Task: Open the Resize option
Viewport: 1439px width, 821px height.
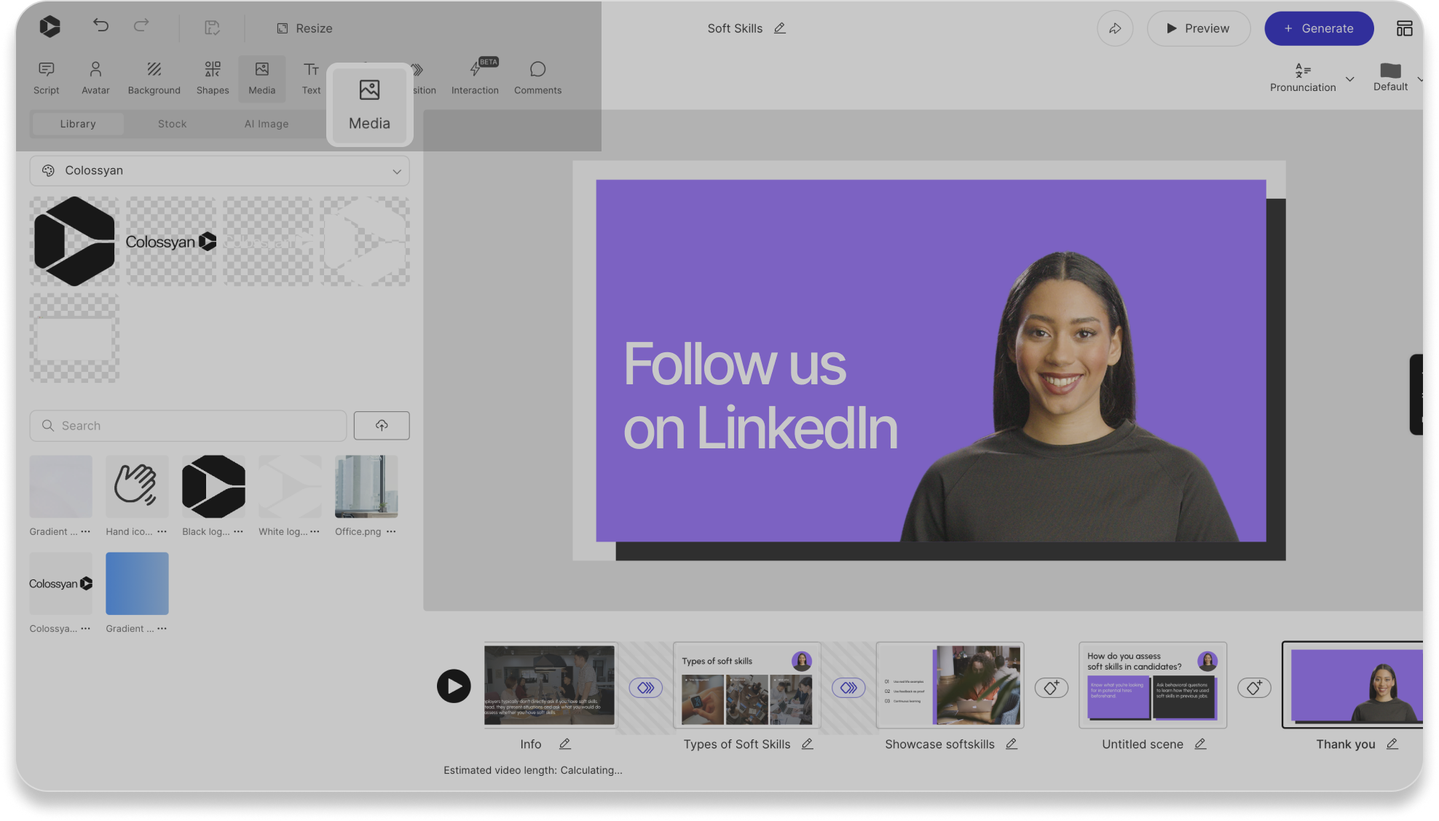Action: 304,28
